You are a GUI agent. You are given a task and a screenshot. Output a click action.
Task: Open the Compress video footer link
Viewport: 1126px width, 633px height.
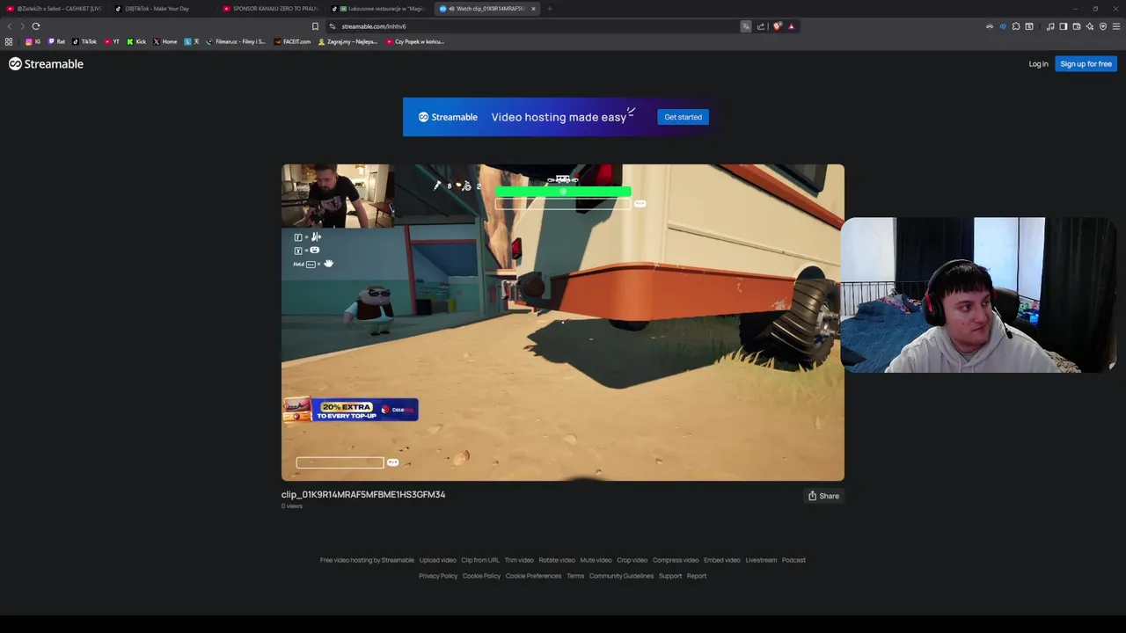click(676, 560)
